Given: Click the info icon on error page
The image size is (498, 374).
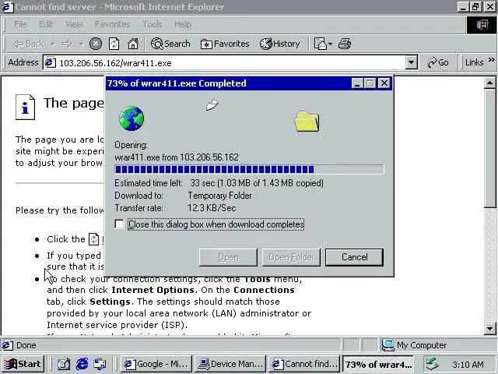Looking at the screenshot, I should tap(25, 108).
